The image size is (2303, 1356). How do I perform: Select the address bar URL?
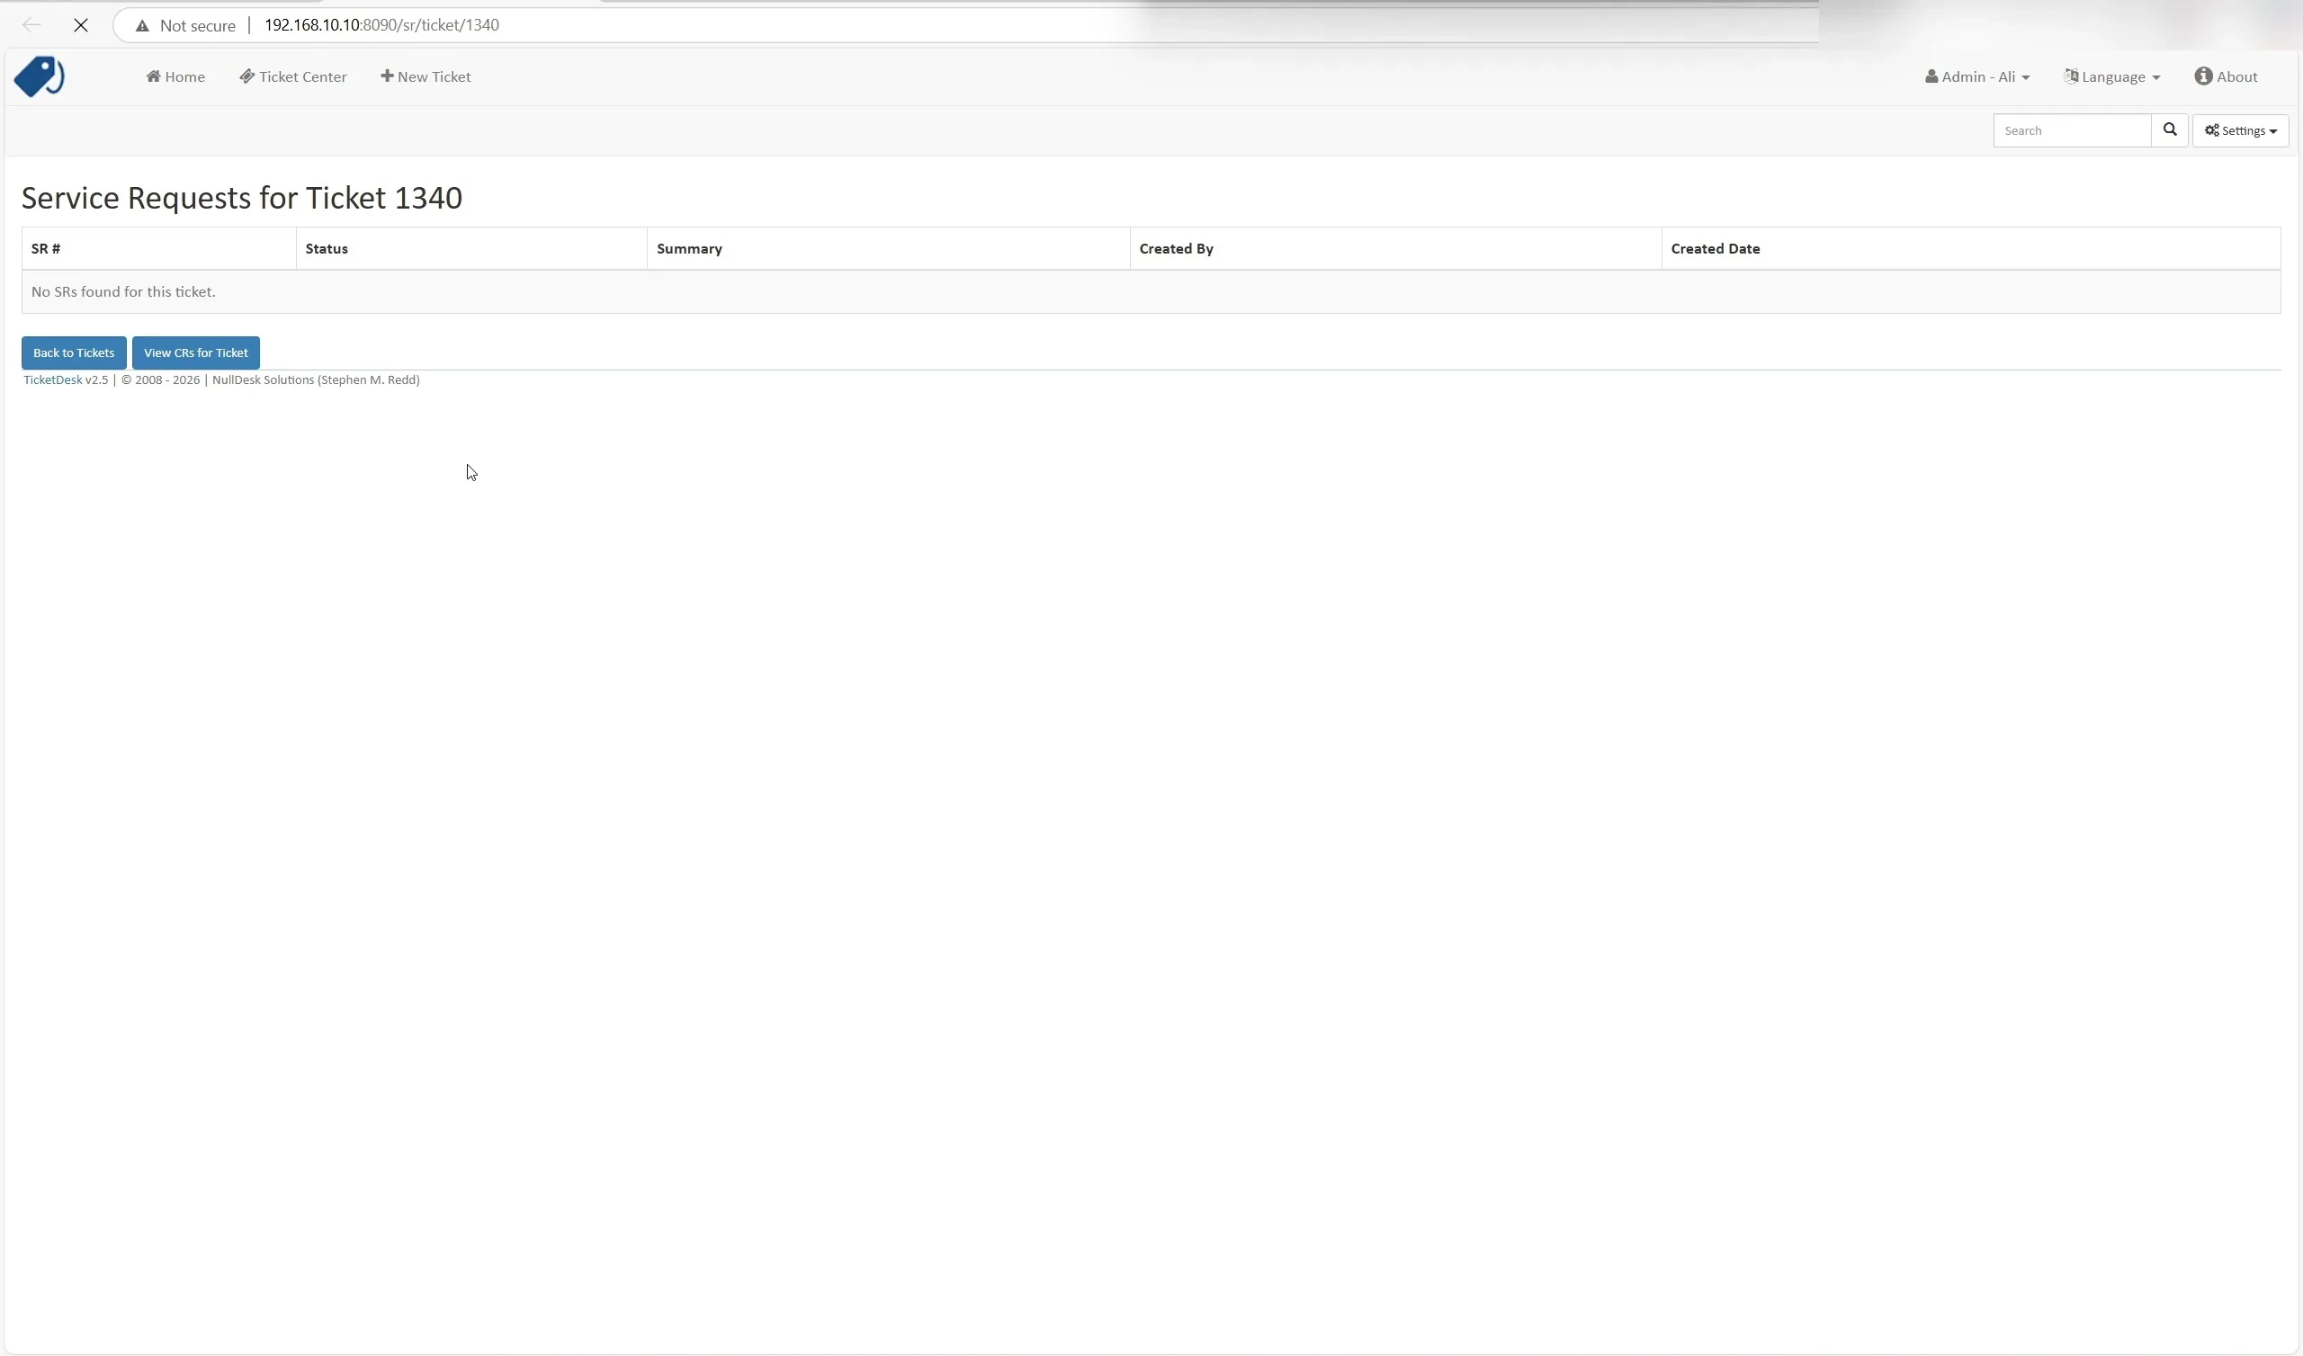(382, 25)
